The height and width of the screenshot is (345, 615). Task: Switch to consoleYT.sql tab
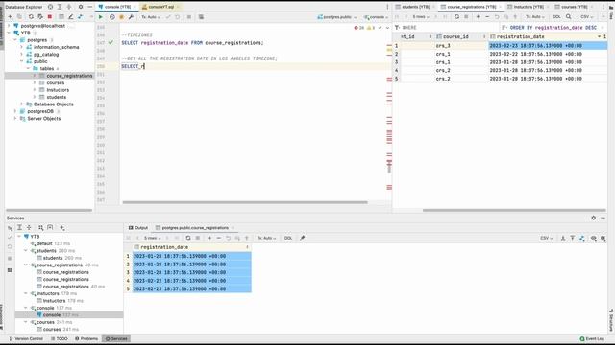click(160, 7)
